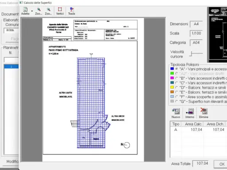The height and width of the screenshot is (170, 227).
Task: Select radio "F" - Aree scoperte
Action: [x=176, y=97]
